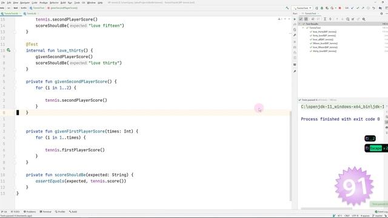Click TennisTest breadcrumb in navigation bar

[x=37, y=8]
